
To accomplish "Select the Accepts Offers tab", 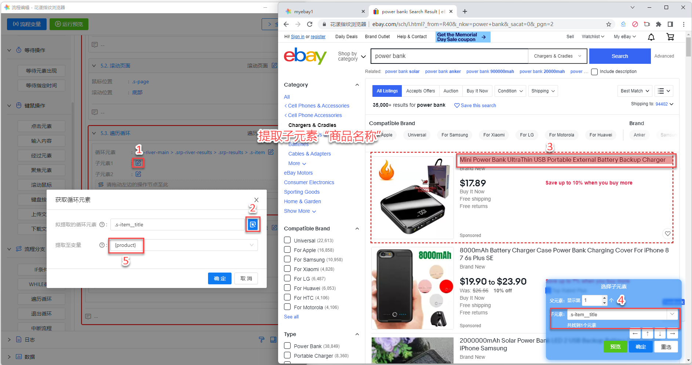I will 420,91.
